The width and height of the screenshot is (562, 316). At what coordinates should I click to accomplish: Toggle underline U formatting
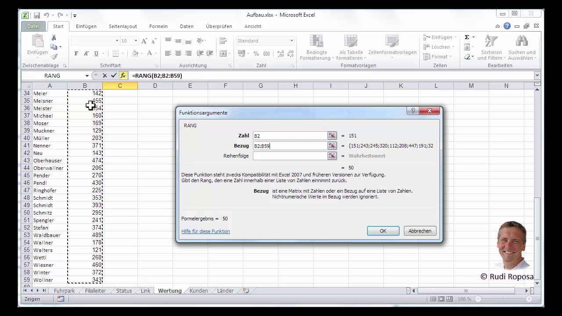[96, 54]
